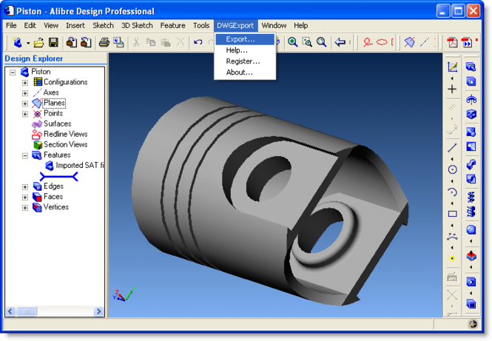Click the Insert Axis toolbar icon
Viewport: 492px width, 341px height.
[x=425, y=42]
